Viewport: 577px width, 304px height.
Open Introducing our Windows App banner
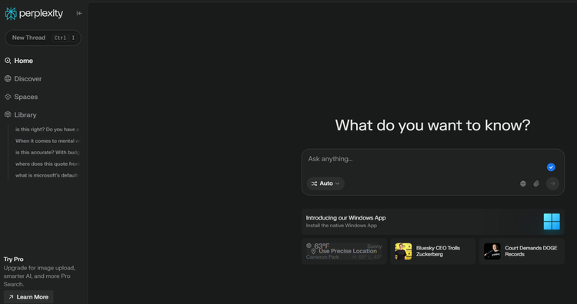tap(432, 222)
